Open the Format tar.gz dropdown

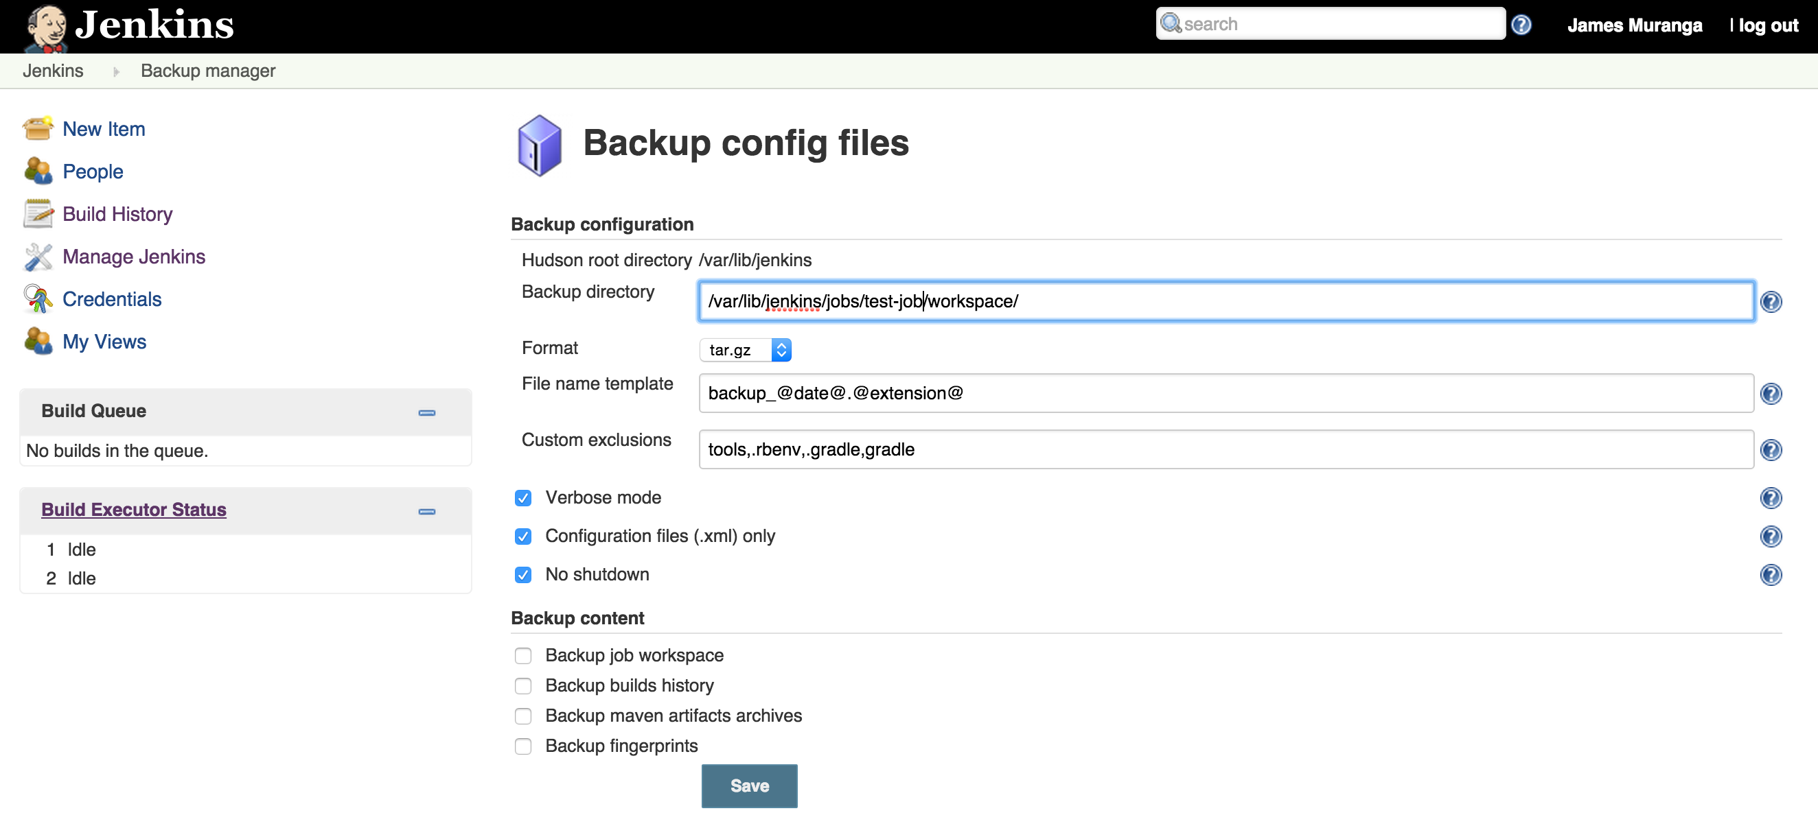pos(746,350)
